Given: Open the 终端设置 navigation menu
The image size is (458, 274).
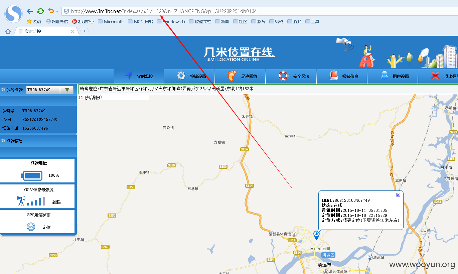Looking at the screenshot, I should pyautogui.click(x=190, y=77).
